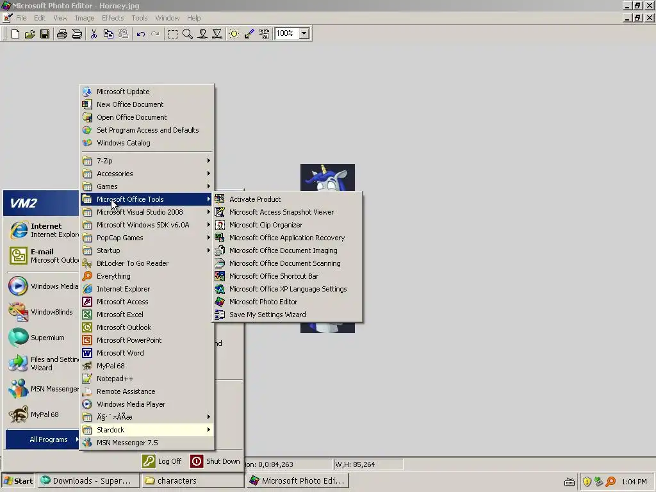Open the Tools menu

coord(139,18)
